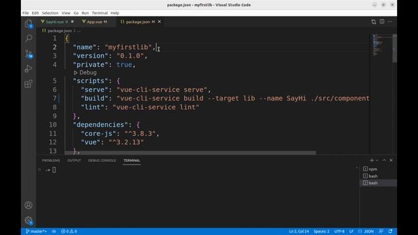Click "vue-cli-service lint" string
Image resolution: width=418 pixels, height=235 pixels.
[156, 107]
